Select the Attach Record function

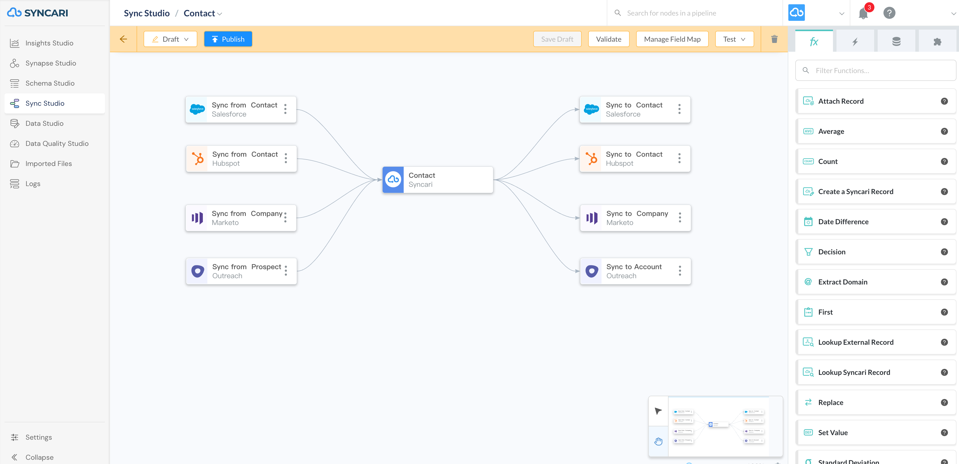876,101
